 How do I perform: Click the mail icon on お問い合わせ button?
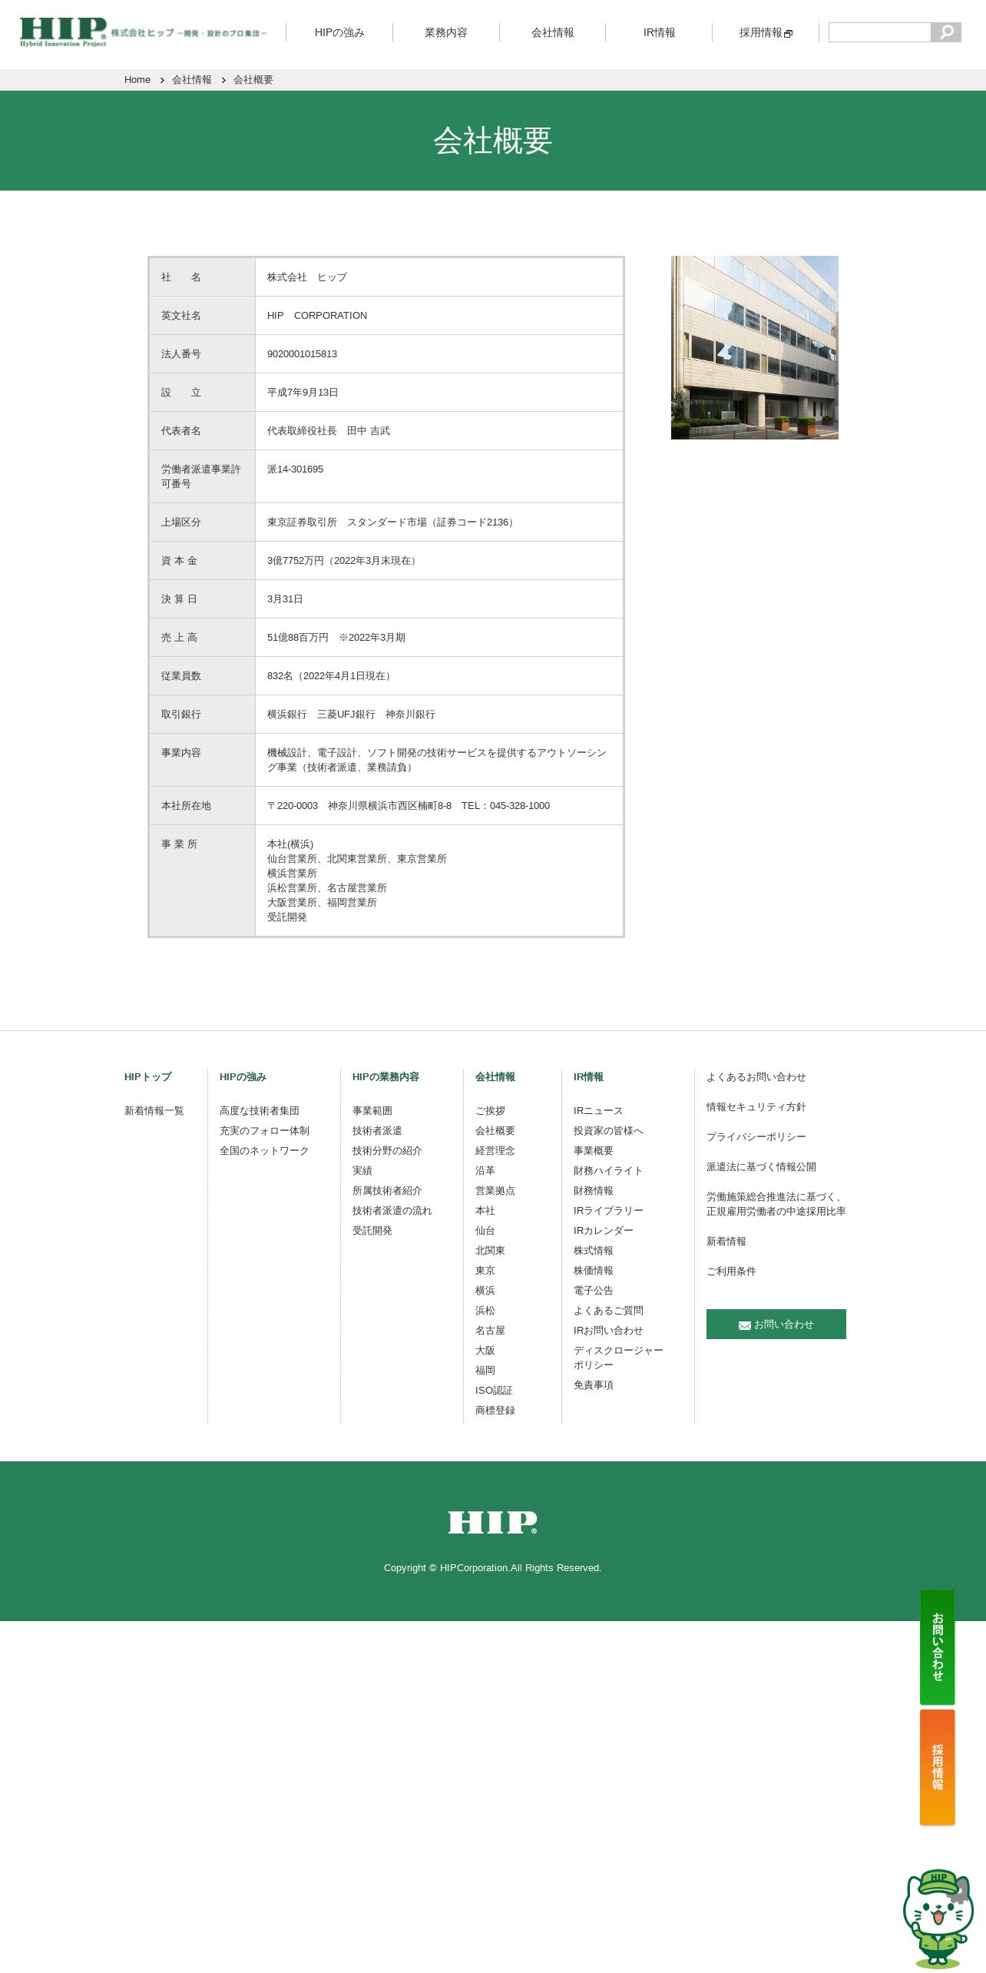(x=744, y=1325)
